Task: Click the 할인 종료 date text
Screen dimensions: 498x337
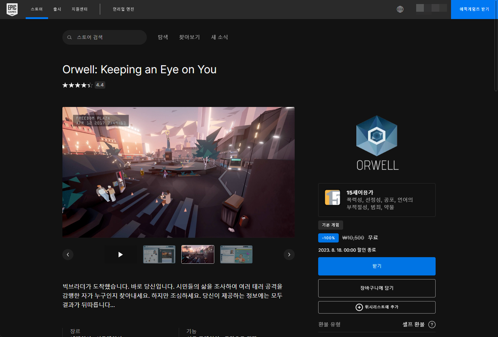Action: (347, 250)
